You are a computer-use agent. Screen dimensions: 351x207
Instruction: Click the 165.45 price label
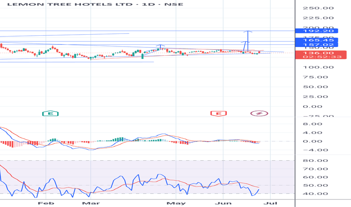(316, 40)
